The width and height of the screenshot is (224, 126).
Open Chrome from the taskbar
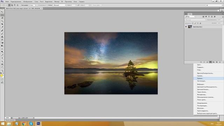(x=24, y=124)
